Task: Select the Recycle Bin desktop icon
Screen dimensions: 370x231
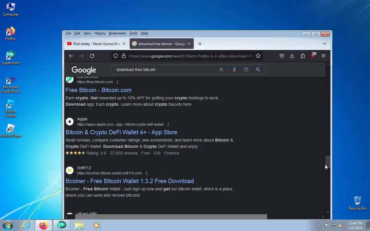Action: [x=358, y=203]
